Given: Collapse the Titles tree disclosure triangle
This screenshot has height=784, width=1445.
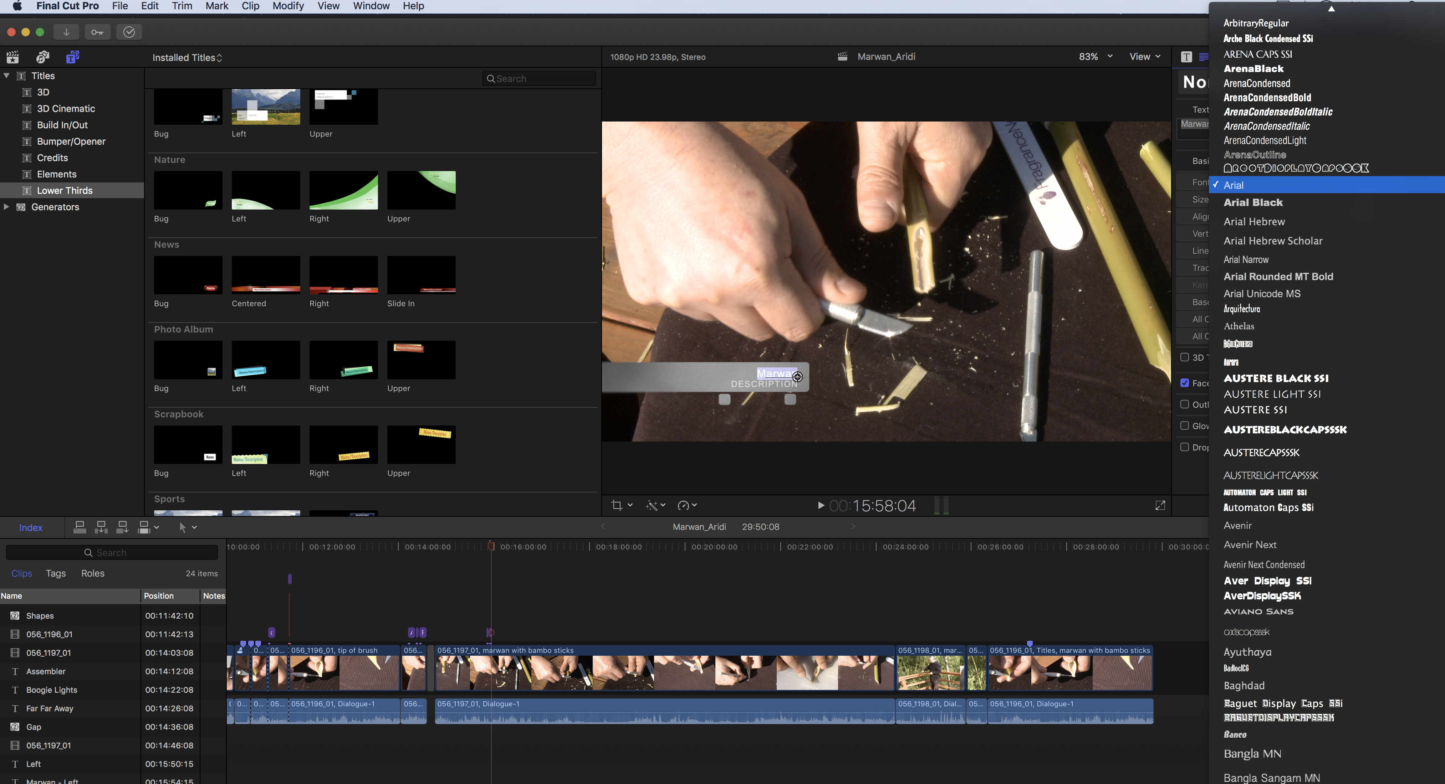Looking at the screenshot, I should 7,76.
